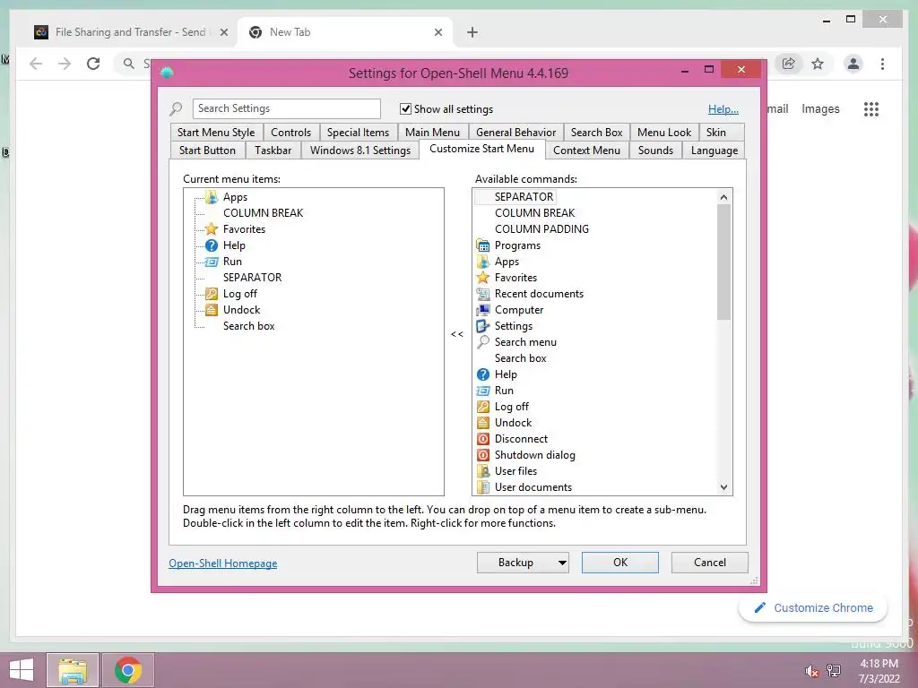Click the available commands scroll-down arrow

pos(724,487)
